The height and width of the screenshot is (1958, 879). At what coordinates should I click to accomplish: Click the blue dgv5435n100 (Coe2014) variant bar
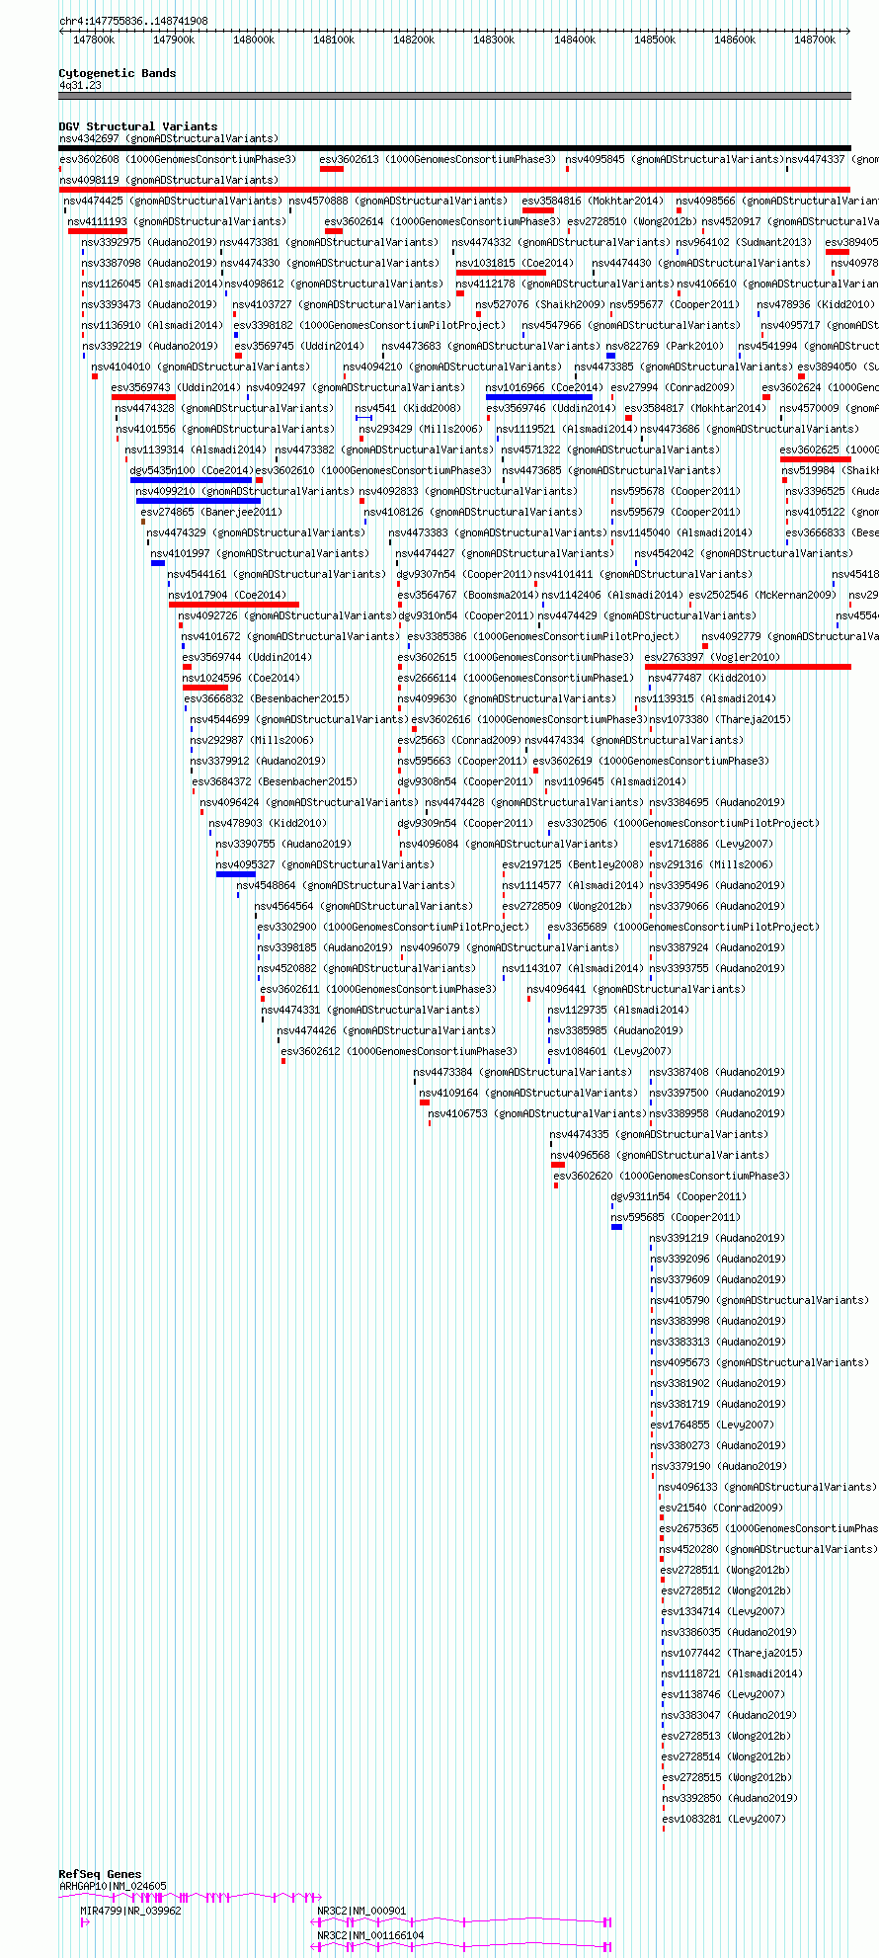coord(191,480)
